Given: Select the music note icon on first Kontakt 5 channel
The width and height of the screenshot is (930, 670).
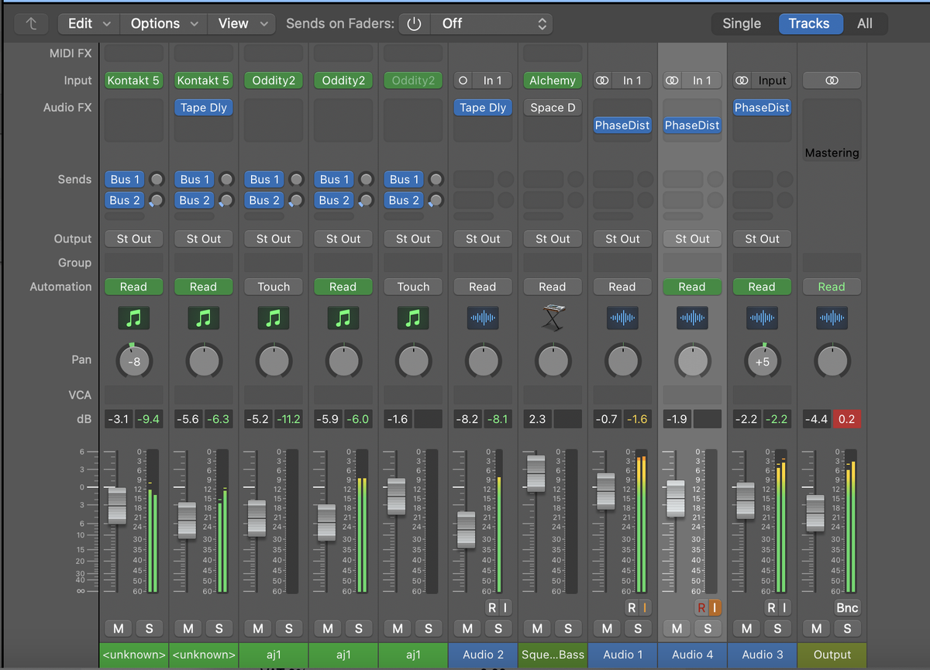Looking at the screenshot, I should [x=133, y=318].
